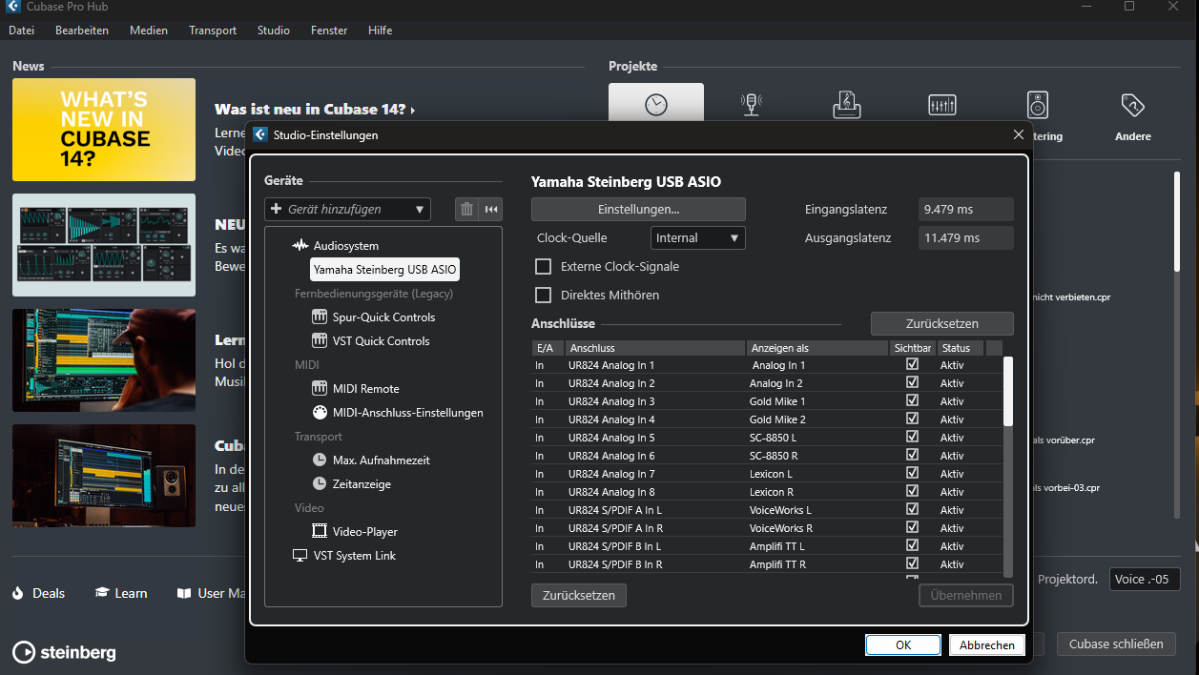The width and height of the screenshot is (1199, 675).
Task: Enable Direktes Mithören checkbox
Action: pyautogui.click(x=544, y=295)
